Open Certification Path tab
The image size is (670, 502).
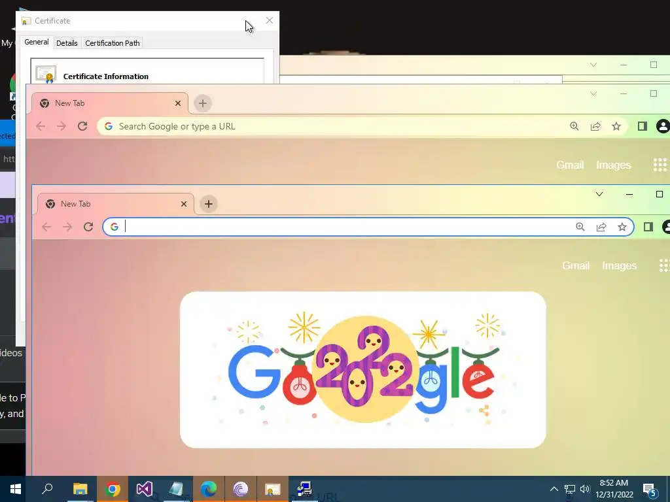113,43
